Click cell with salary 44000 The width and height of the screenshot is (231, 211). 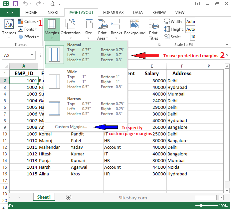[x=152, y=167]
